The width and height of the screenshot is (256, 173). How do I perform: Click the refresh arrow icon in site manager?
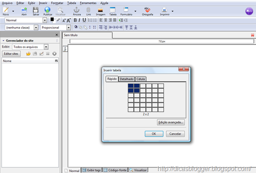tap(28, 54)
